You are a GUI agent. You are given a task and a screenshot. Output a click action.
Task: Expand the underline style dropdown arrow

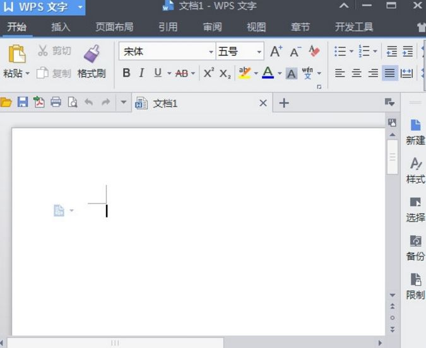169,73
